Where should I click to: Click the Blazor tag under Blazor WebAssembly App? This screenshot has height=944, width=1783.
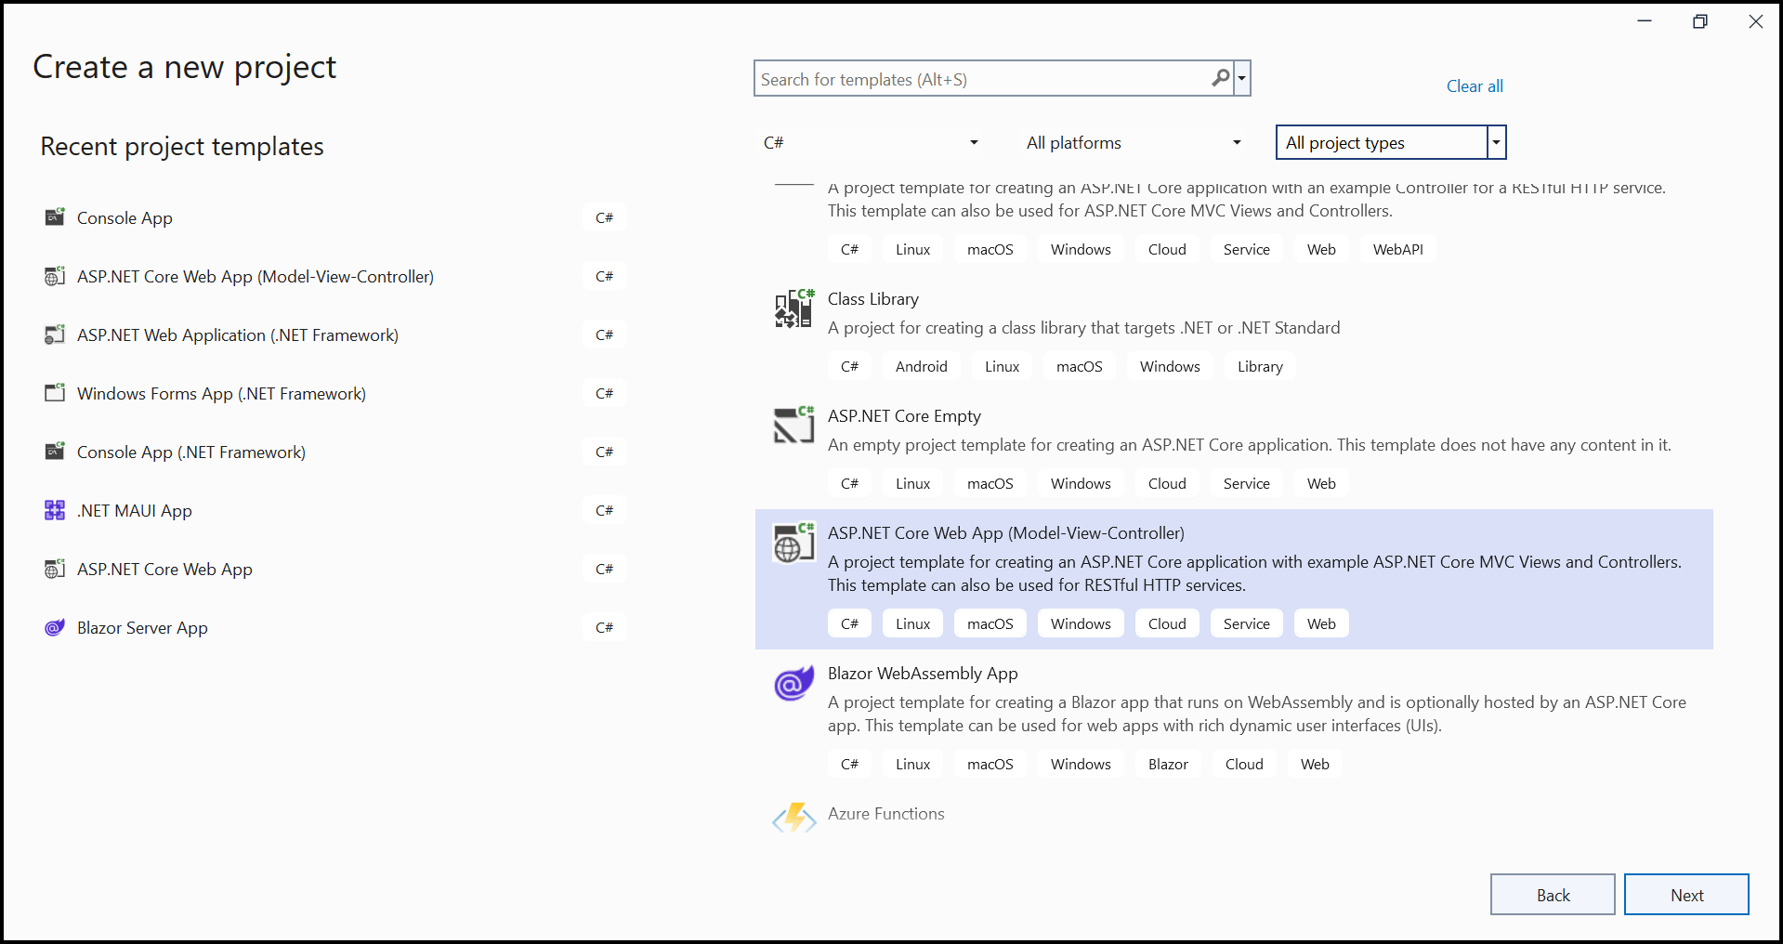[x=1168, y=764]
